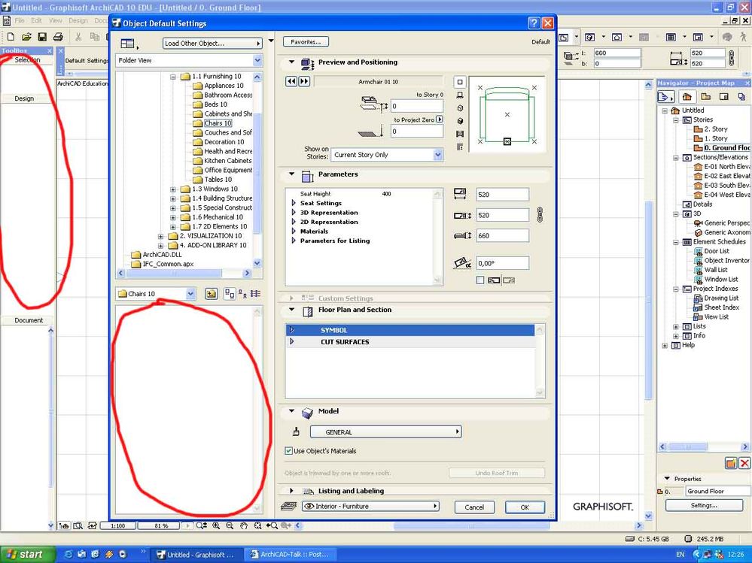The image size is (752, 563).
Task: Open ArchiCAD-Talk taskbar window
Action: coord(291,555)
